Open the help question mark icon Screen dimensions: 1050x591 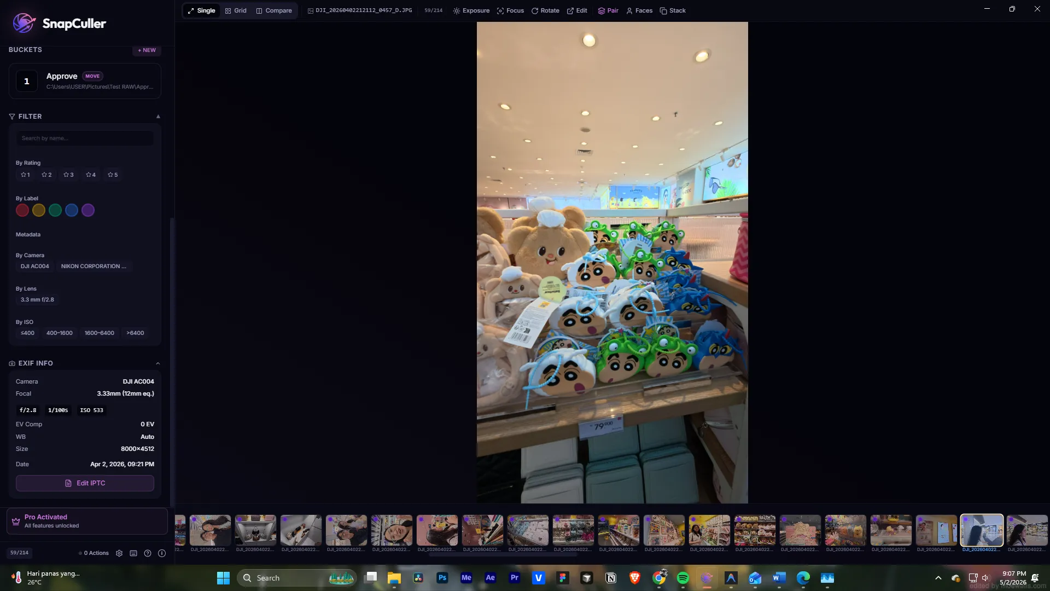point(148,553)
